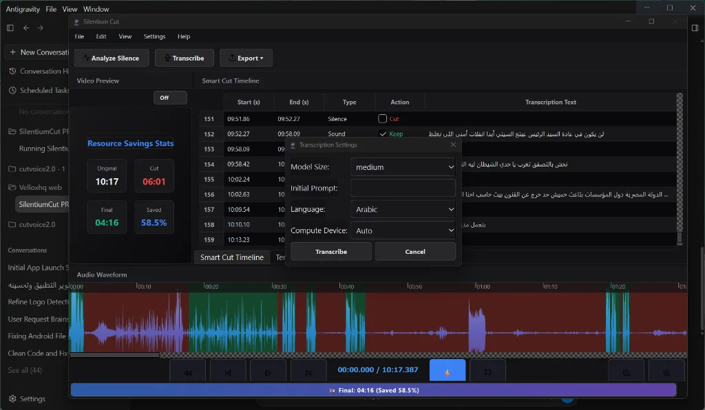Click Cancel in Transcription Settings
This screenshot has width=705, height=410.
415,252
